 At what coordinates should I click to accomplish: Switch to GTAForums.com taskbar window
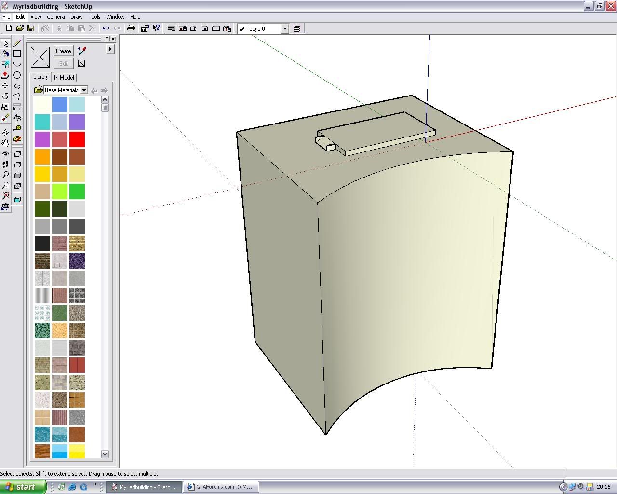pos(221,487)
